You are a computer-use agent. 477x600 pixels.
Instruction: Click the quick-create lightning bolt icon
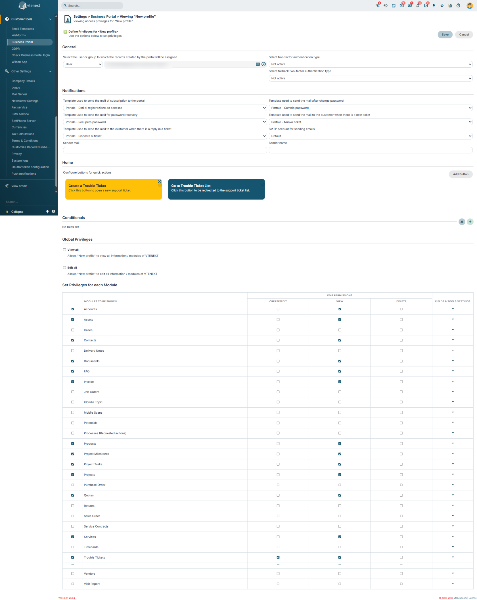click(434, 6)
